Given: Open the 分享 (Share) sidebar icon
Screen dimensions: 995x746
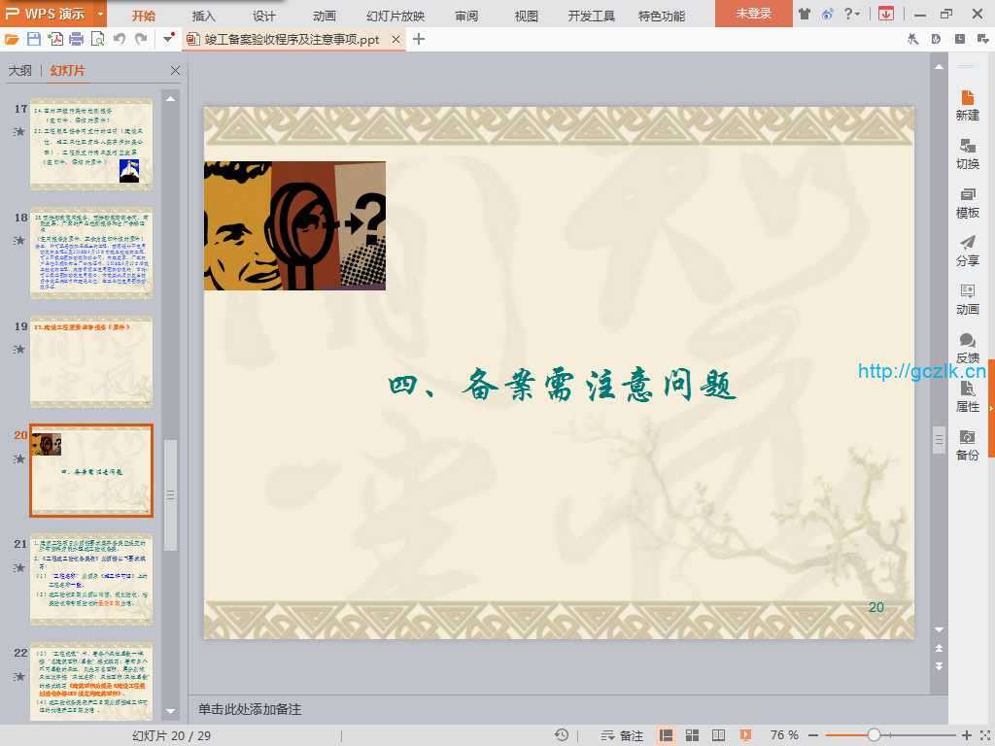Looking at the screenshot, I should point(967,251).
